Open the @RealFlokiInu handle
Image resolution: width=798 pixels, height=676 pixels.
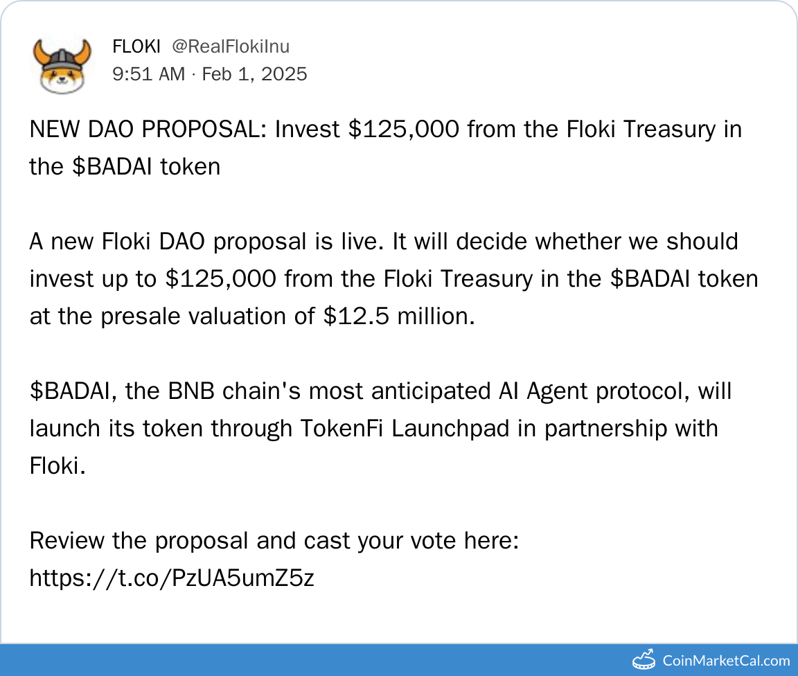pyautogui.click(x=231, y=47)
